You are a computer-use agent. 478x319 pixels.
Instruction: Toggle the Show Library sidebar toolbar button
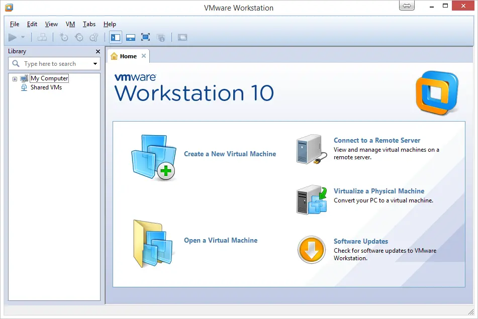click(116, 38)
